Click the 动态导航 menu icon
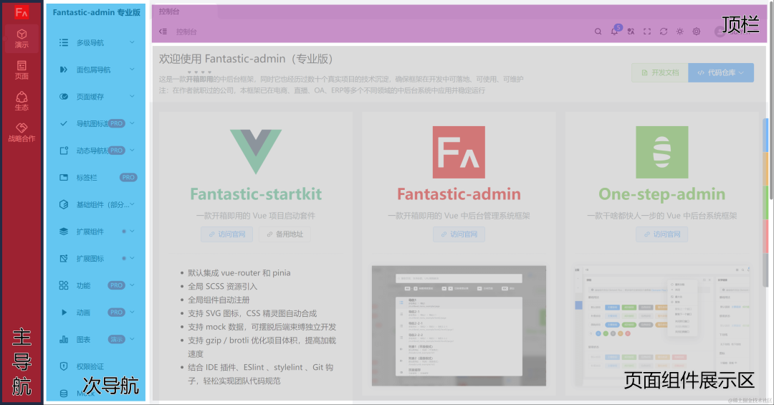 (x=64, y=151)
